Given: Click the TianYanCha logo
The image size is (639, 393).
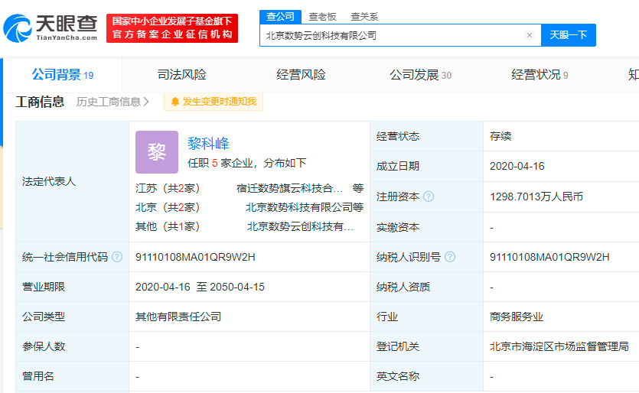Looking at the screenshot, I should (51, 28).
